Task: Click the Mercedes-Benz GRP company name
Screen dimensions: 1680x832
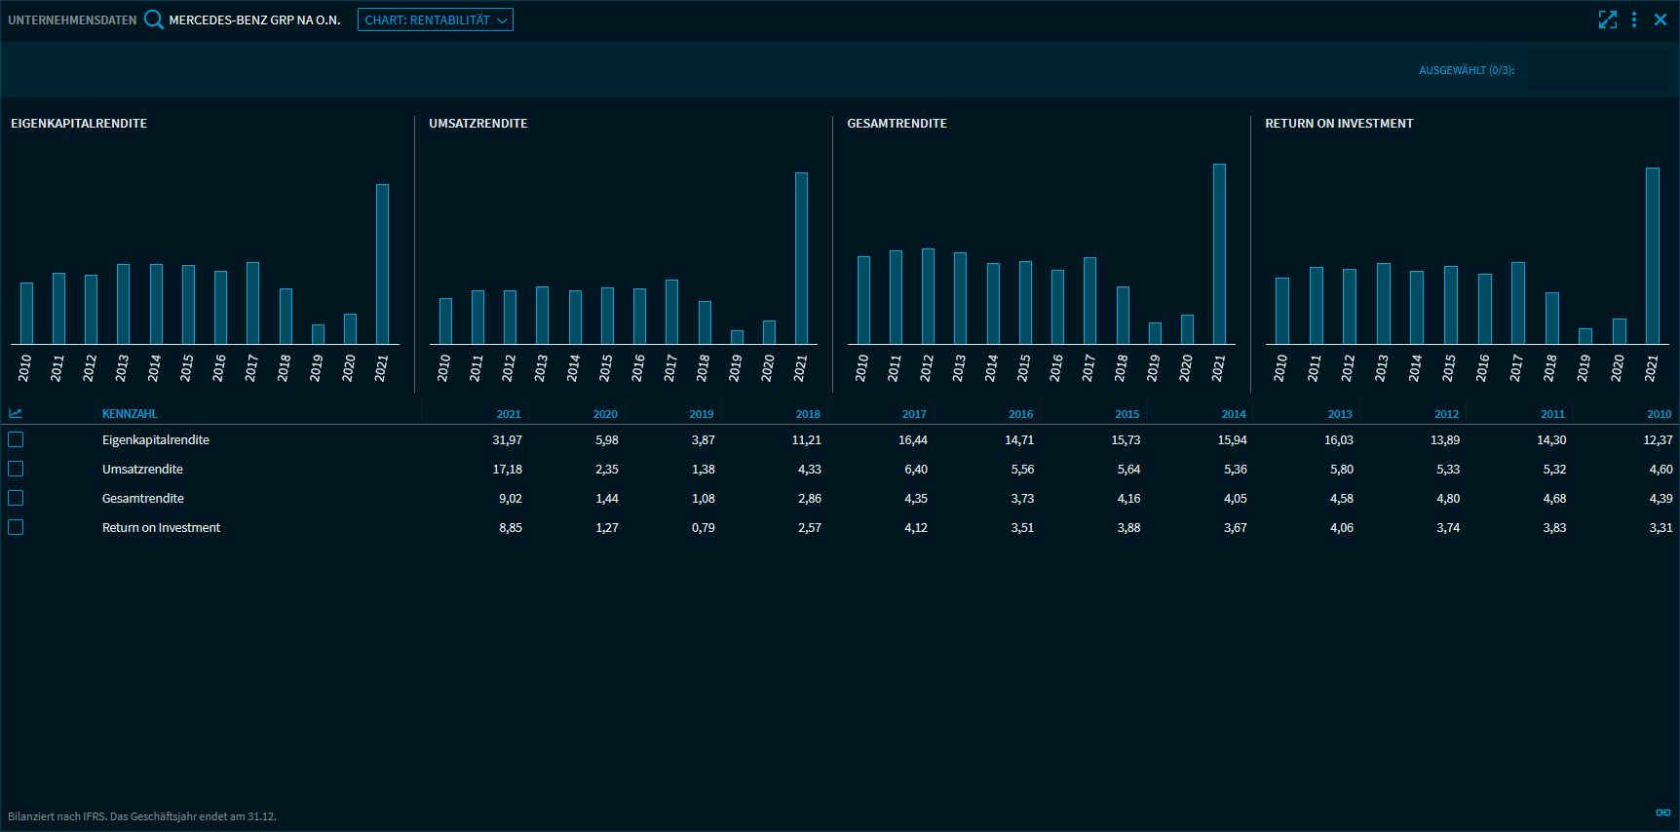Action: point(254,20)
